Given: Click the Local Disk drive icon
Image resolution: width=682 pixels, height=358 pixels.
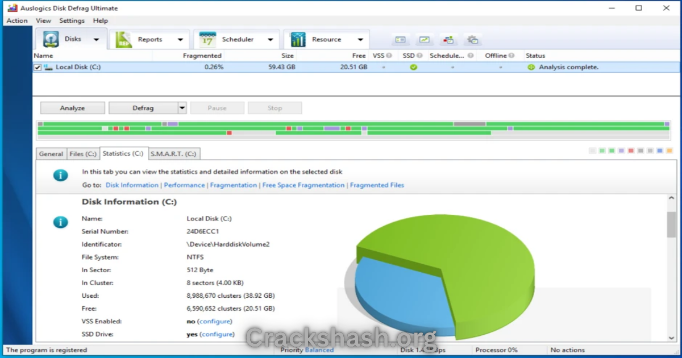Looking at the screenshot, I should coord(48,67).
